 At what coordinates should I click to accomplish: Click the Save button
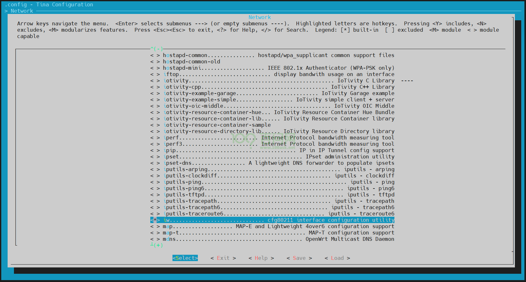pyautogui.click(x=299, y=258)
